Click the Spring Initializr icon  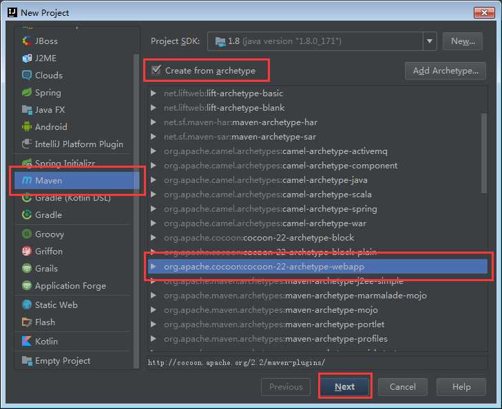click(27, 163)
